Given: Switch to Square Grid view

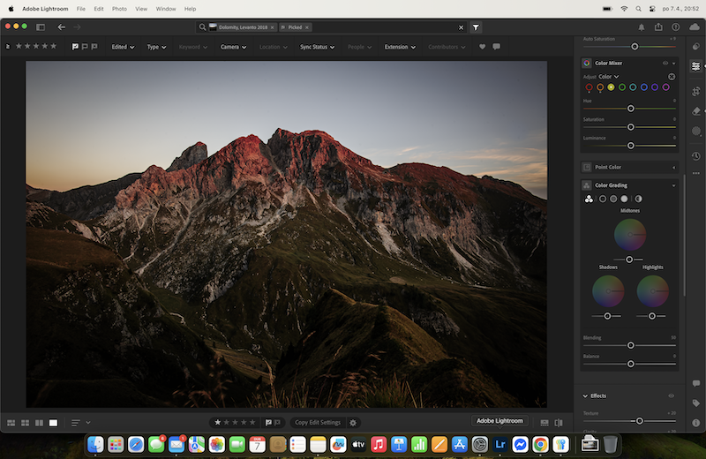Looking at the screenshot, I should (26, 423).
